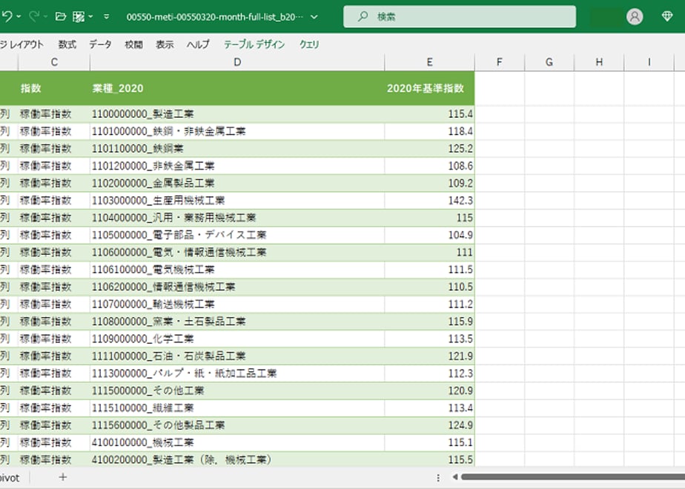Open the ヘルプ ribbon tab
This screenshot has height=489, width=685.
[x=199, y=44]
